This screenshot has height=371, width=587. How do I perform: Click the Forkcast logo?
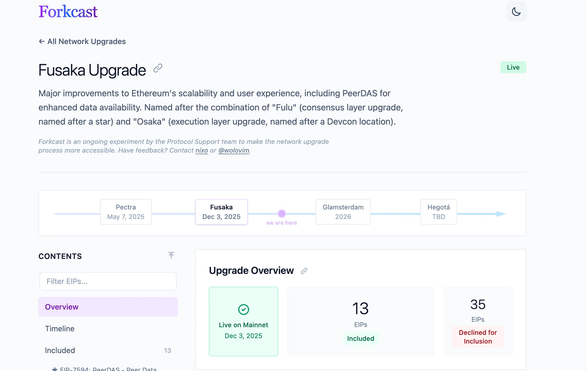[x=68, y=12]
